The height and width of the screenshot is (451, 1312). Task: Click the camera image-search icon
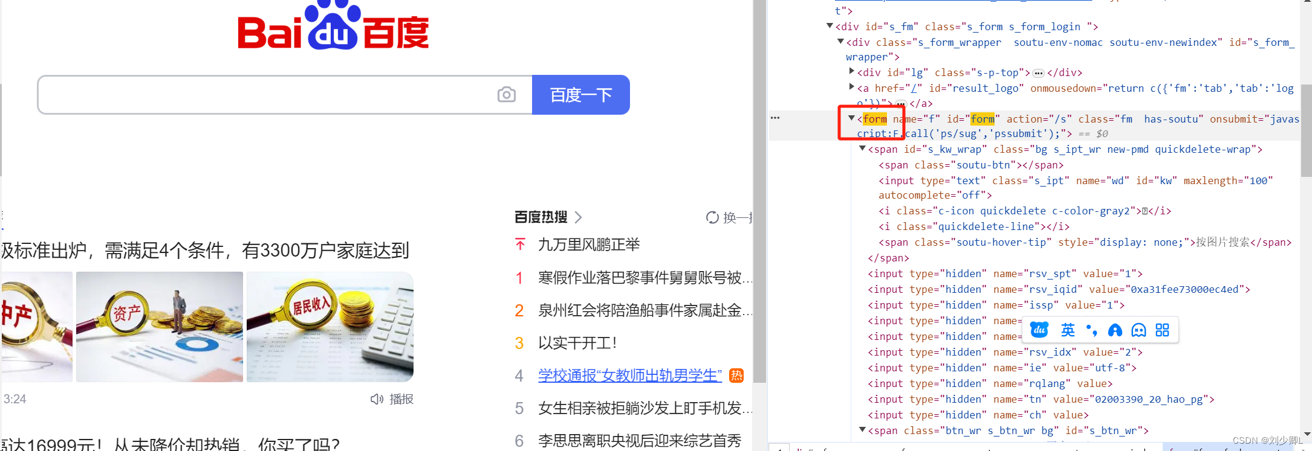[507, 95]
